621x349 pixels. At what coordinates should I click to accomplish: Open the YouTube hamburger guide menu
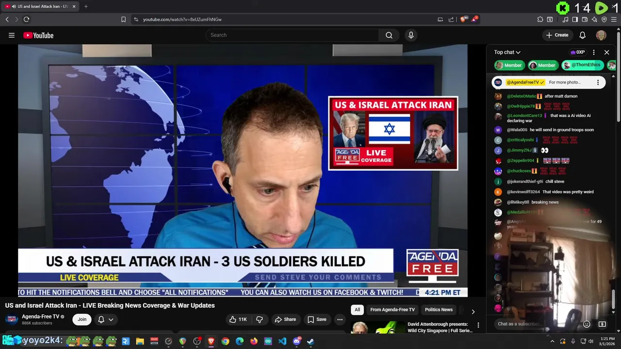[x=12, y=35]
